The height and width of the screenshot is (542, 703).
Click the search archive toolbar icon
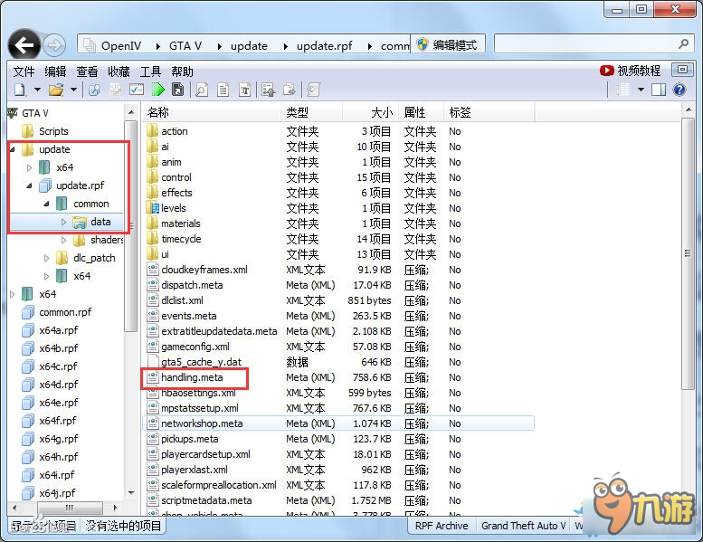coord(95,90)
